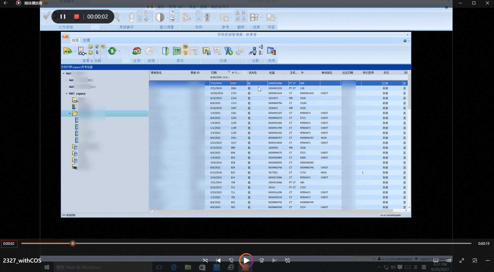Switch the player to full screen

coord(462,260)
